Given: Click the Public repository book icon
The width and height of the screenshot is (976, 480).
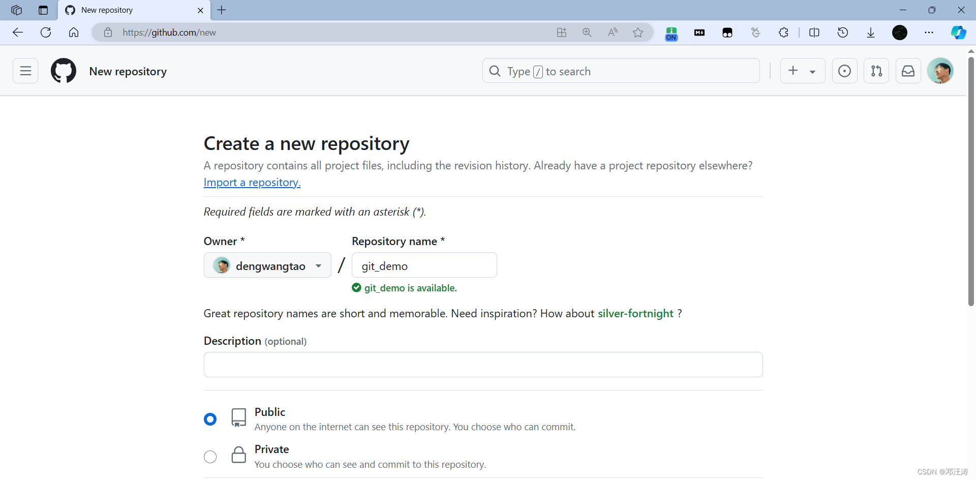Looking at the screenshot, I should pyautogui.click(x=238, y=418).
